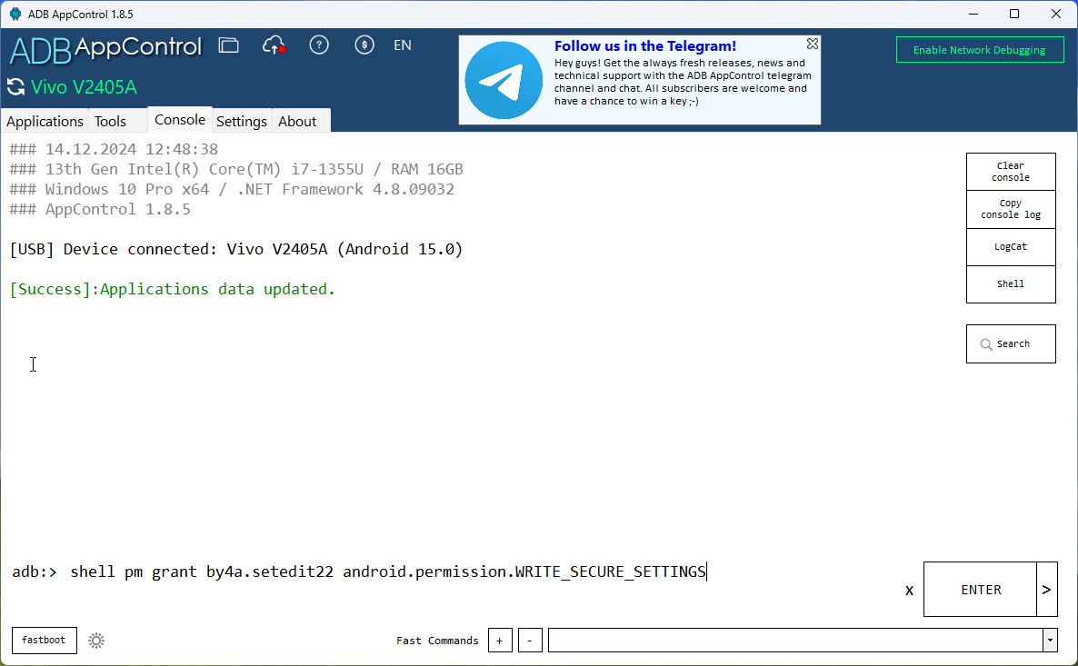
Task: Click Enable Network Debugging button
Action: (x=979, y=50)
